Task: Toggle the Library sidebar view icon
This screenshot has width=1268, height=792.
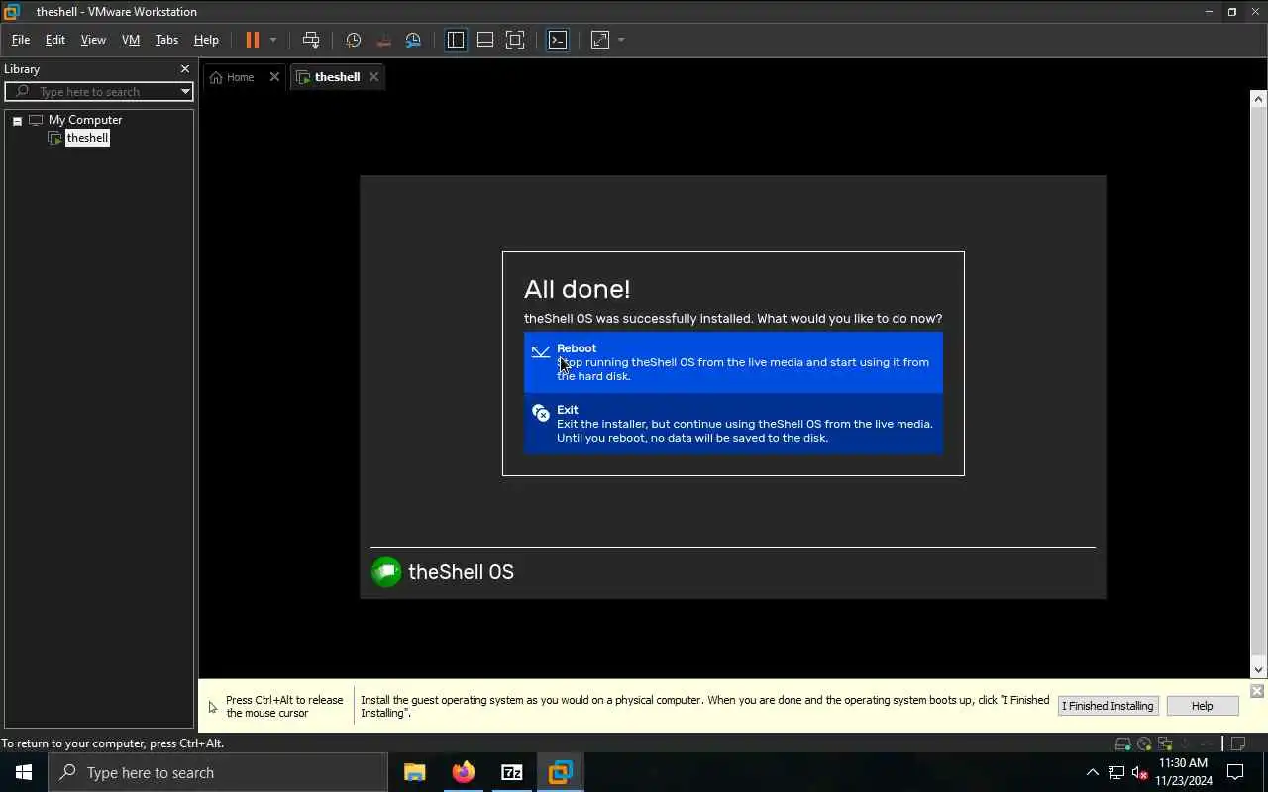Action: coord(456,40)
